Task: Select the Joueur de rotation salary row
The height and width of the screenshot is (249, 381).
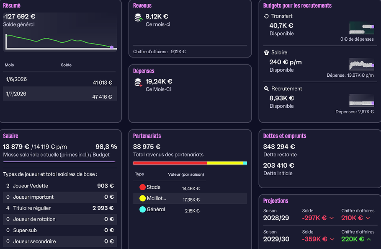Action: point(60,219)
